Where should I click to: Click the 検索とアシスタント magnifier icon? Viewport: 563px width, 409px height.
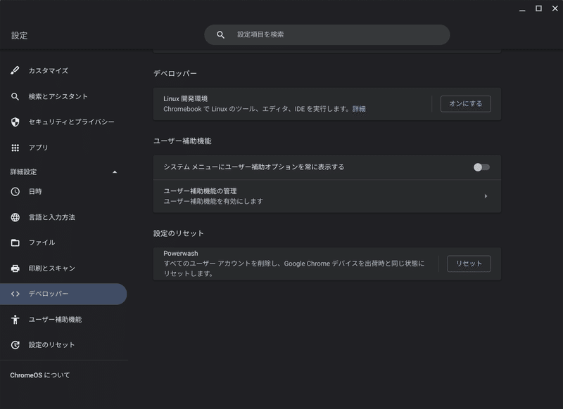click(x=15, y=96)
